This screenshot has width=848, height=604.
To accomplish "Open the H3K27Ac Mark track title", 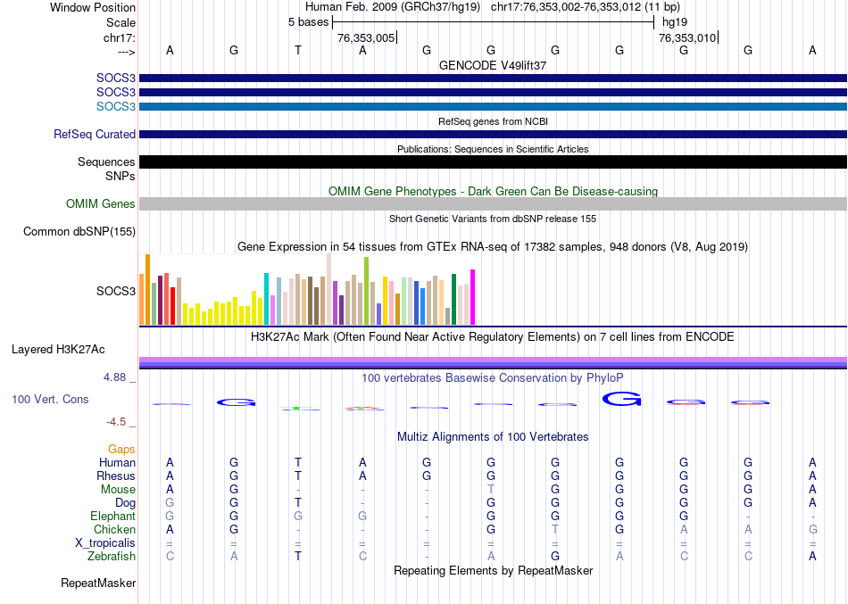I will point(493,337).
